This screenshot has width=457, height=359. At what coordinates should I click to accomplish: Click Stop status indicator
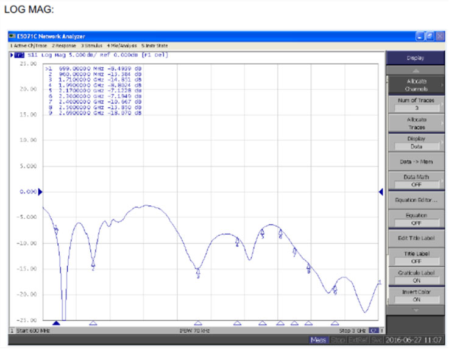338,340
